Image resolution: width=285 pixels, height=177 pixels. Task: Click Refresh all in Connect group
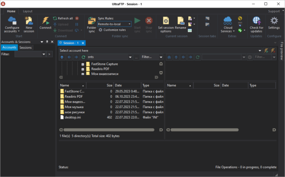click(x=63, y=18)
